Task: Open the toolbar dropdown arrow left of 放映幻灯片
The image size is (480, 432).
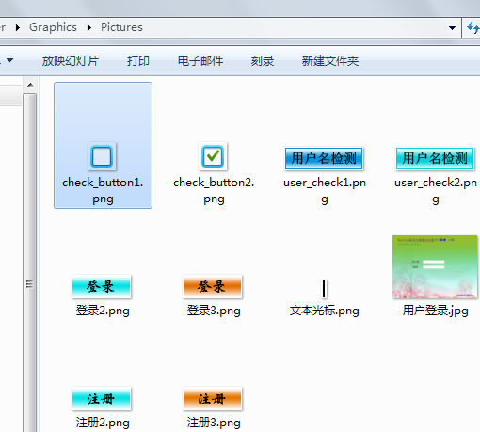Action: 10,60
